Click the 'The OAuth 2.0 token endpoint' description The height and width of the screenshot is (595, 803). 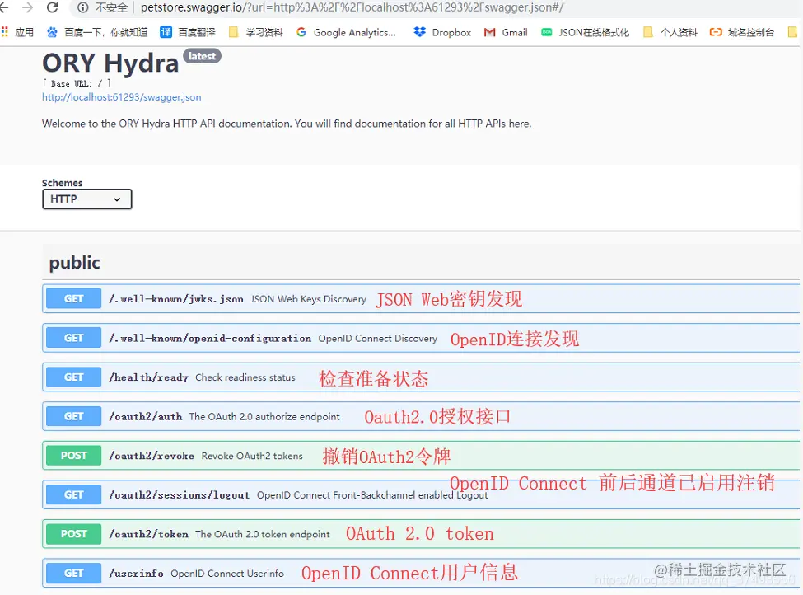[x=263, y=535]
